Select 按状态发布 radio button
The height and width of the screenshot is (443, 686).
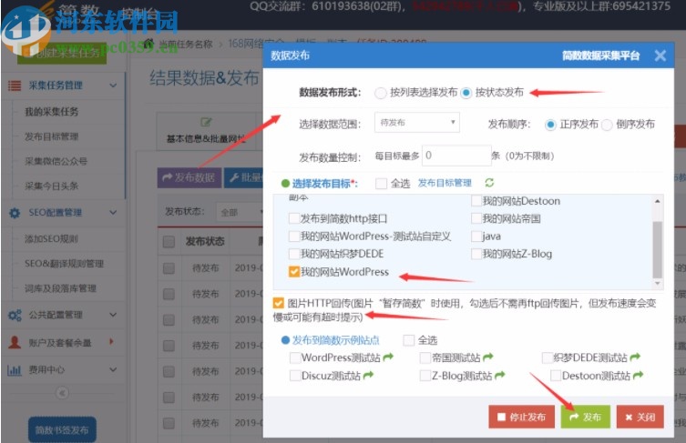pos(466,93)
